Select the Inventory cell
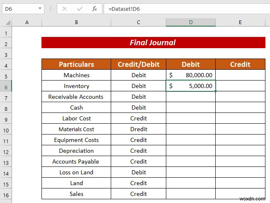 76,86
